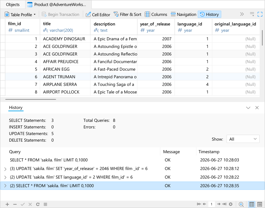The width and height of the screenshot is (265, 208).
Task: Select the History panel tab
Action: pos(16,108)
